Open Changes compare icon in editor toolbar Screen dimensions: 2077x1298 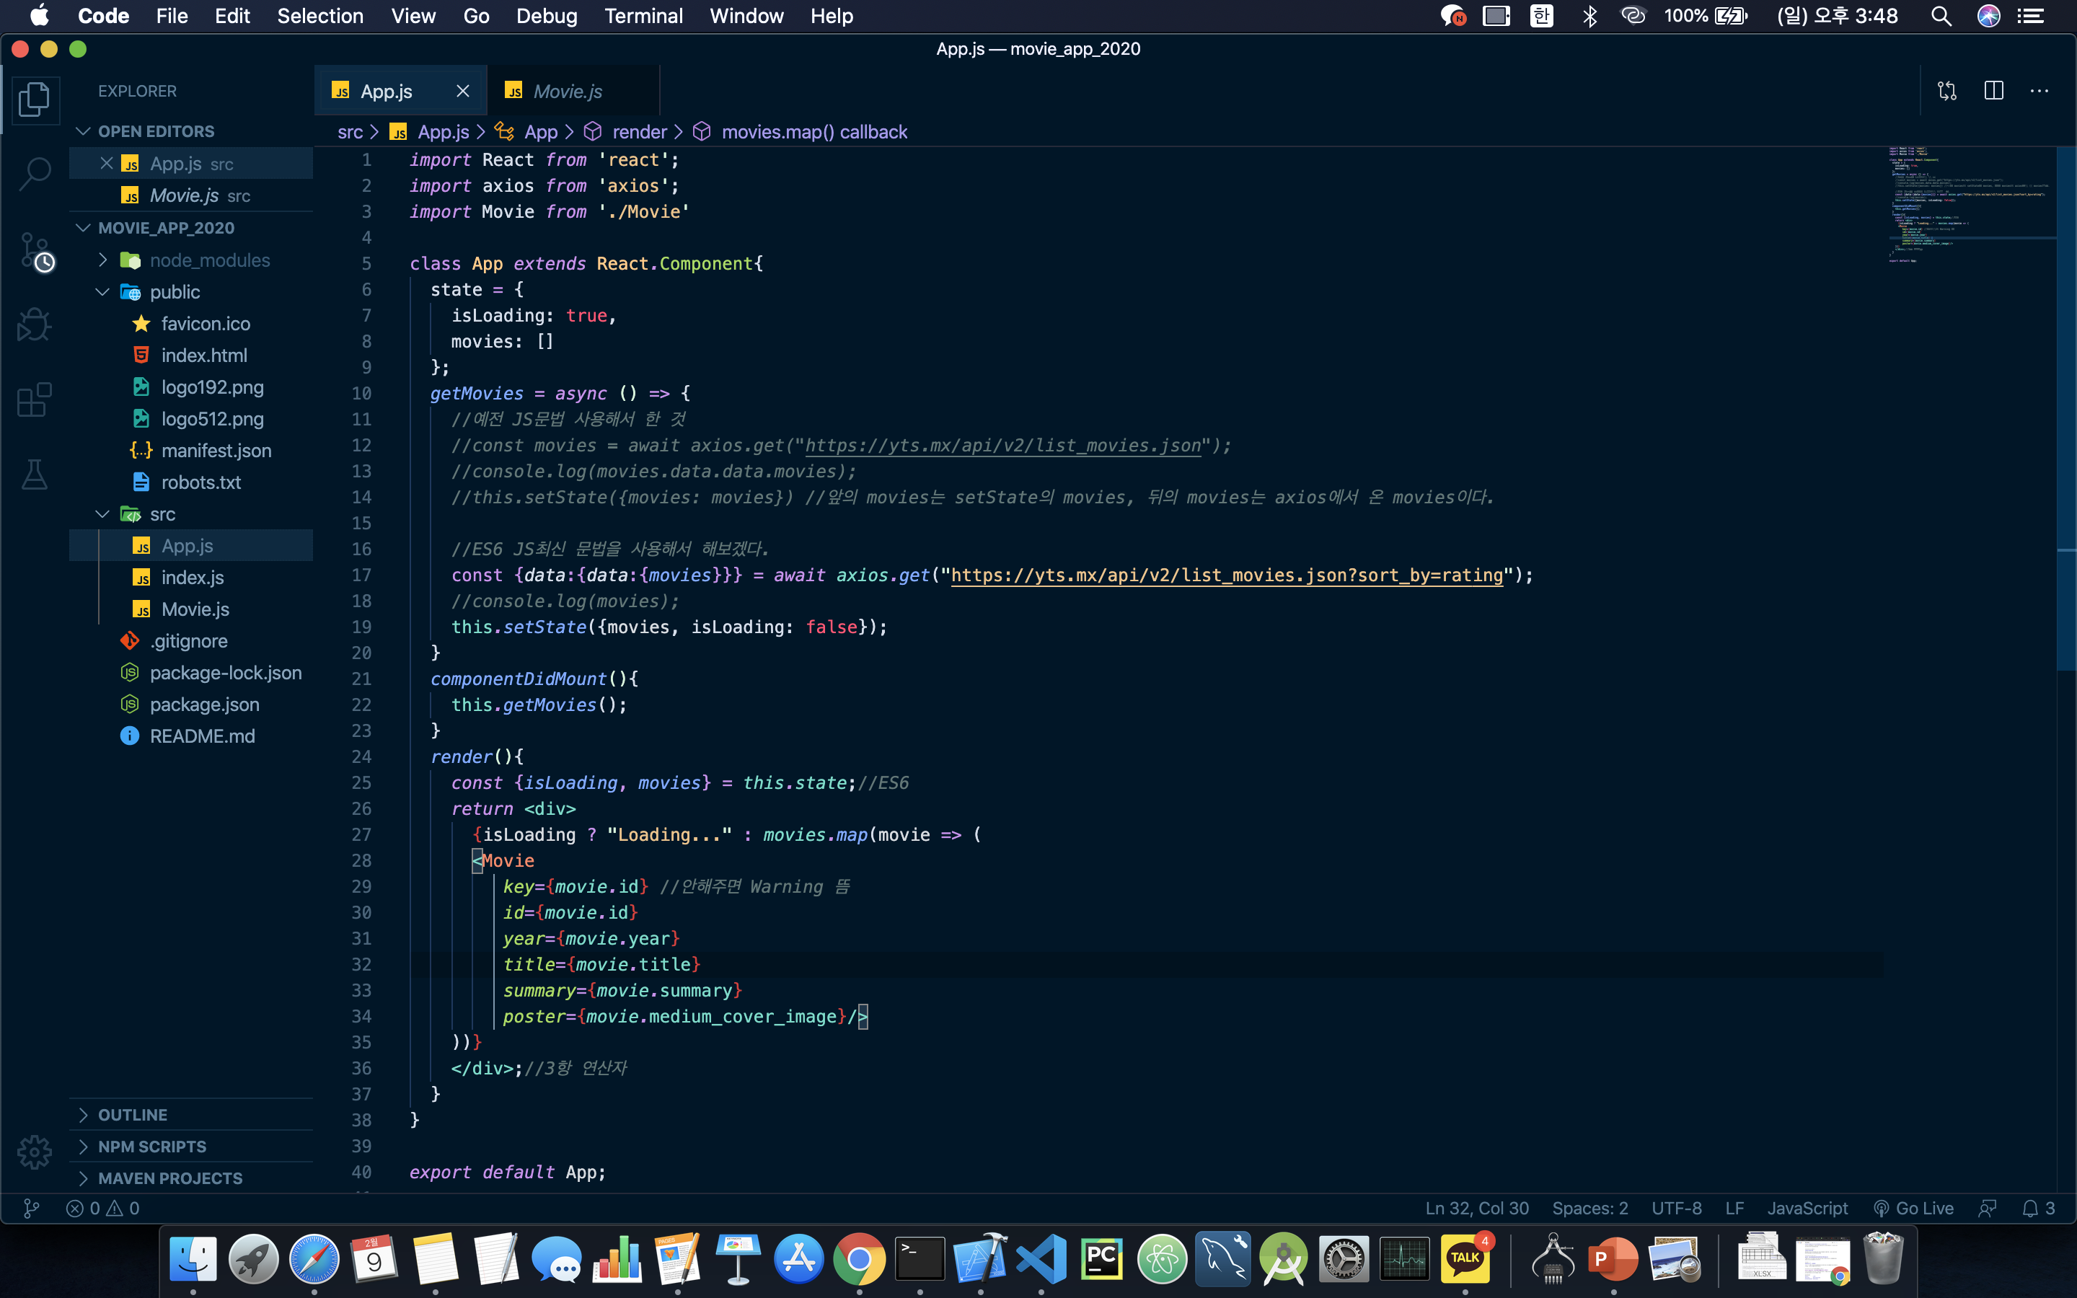[x=1946, y=91]
